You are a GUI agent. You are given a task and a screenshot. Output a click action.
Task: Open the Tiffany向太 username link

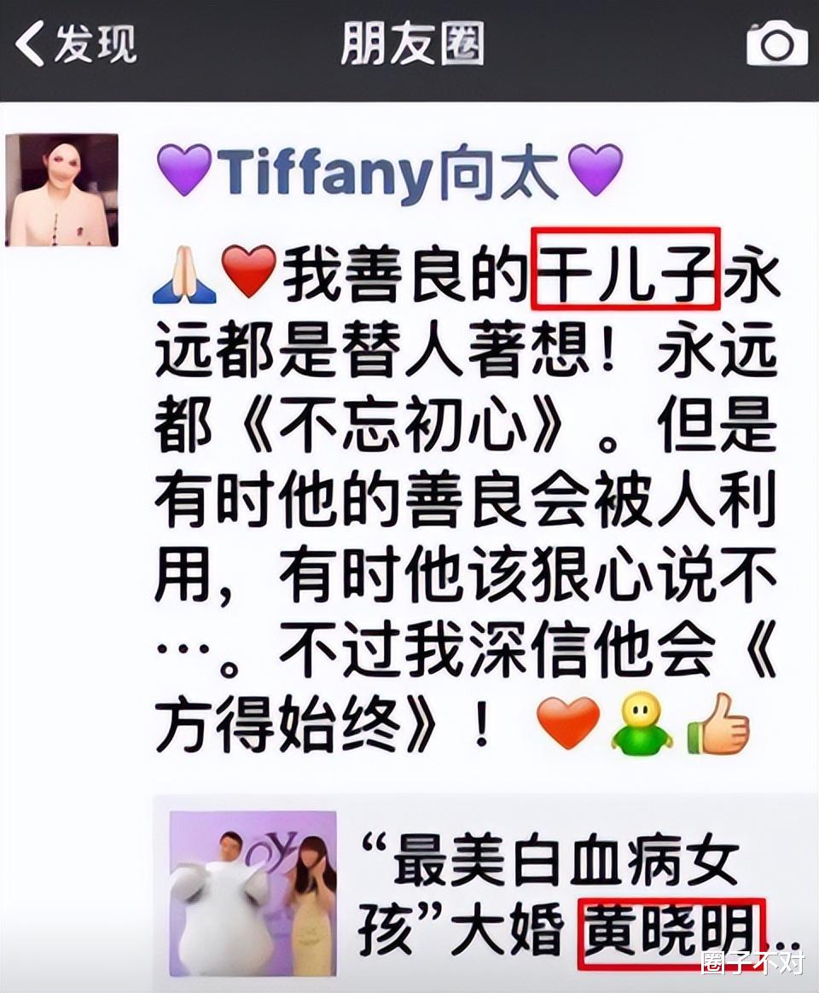click(390, 170)
